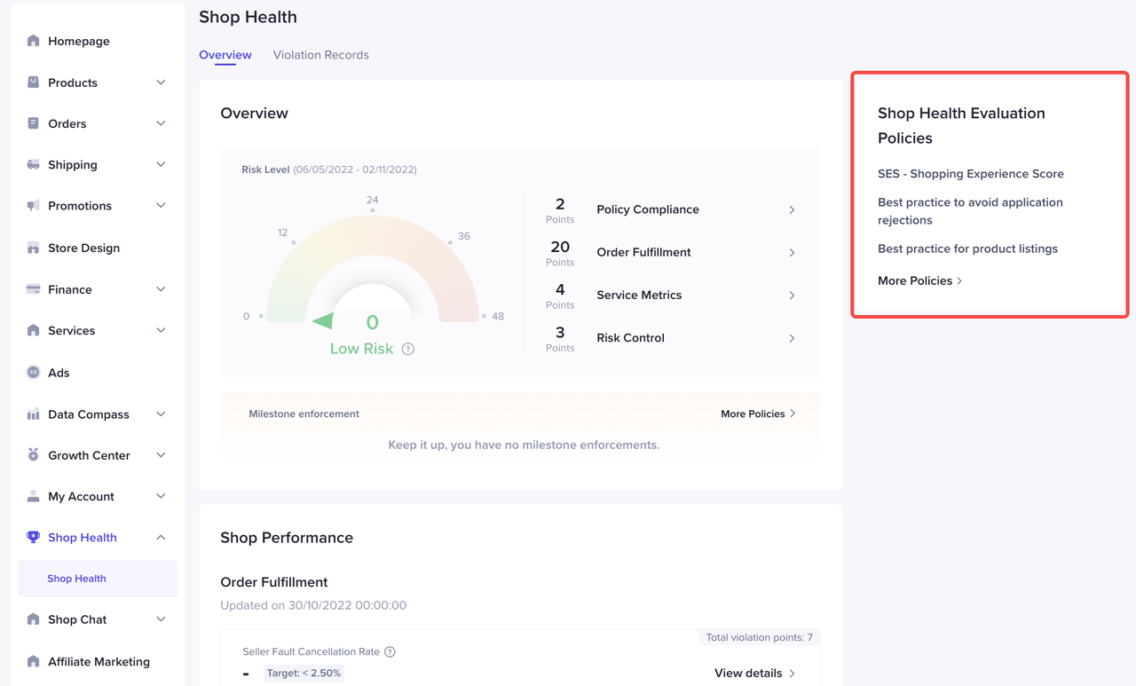Click the Homepage house icon in sidebar

pyautogui.click(x=33, y=41)
